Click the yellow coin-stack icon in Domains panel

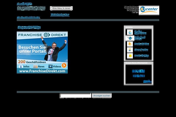click(x=130, y=56)
